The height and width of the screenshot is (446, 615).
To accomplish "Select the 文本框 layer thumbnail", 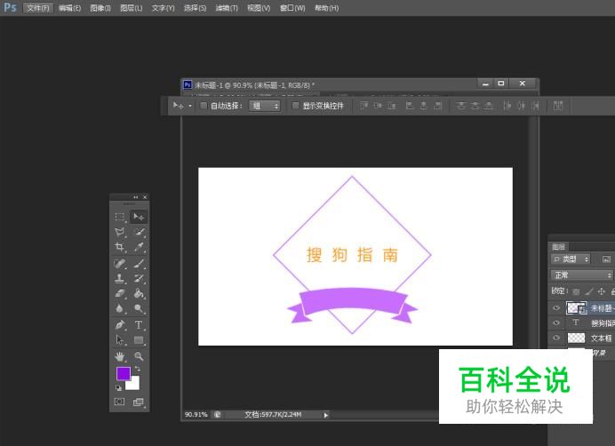I will 576,338.
